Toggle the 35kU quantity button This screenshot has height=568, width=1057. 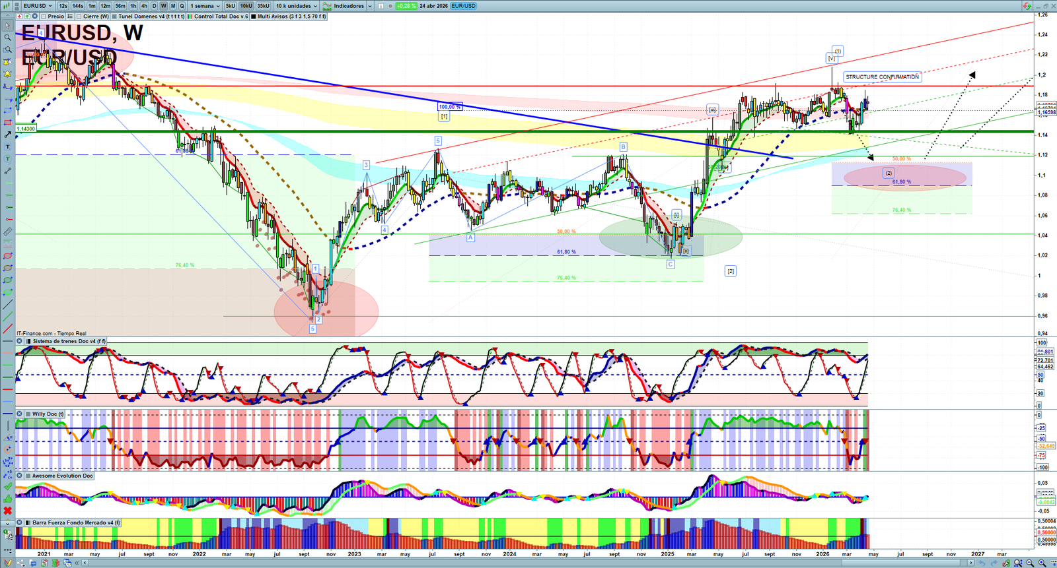coord(263,6)
